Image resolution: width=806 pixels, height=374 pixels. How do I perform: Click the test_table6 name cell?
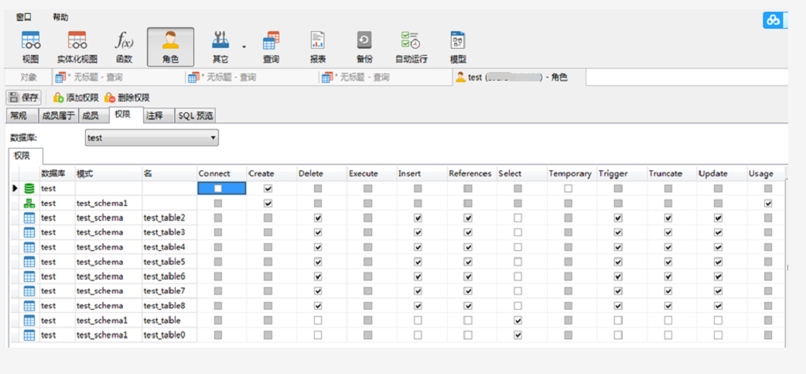[169, 276]
